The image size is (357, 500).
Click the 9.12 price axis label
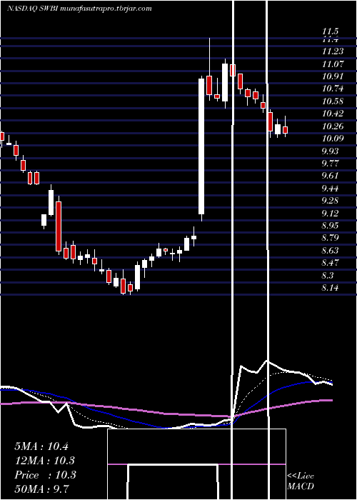click(330, 213)
